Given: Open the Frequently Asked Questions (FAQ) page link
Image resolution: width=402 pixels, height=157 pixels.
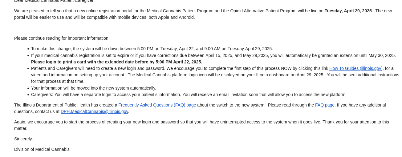Looking at the screenshot, I should [157, 105].
